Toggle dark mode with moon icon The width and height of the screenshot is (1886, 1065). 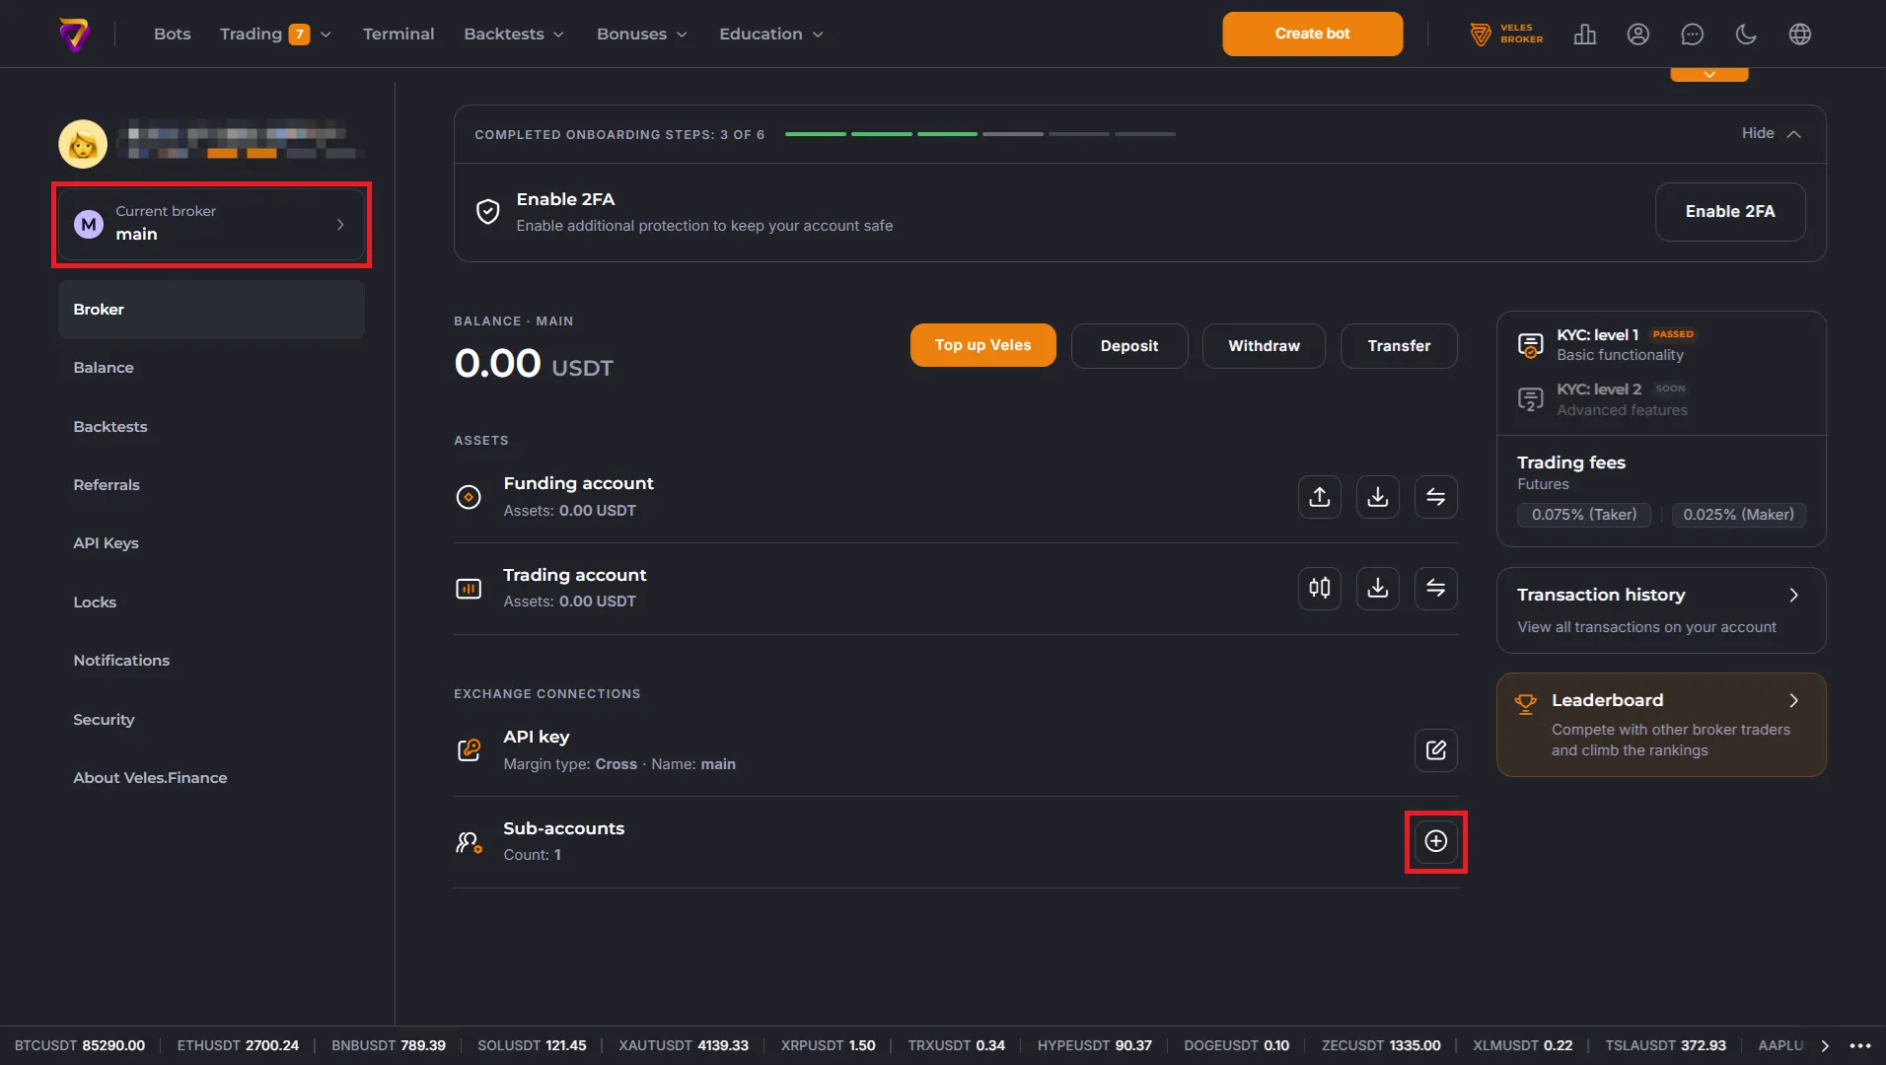[1745, 34]
